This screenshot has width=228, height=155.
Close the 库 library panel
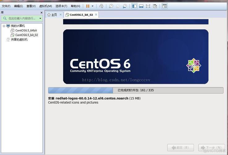click(41, 13)
